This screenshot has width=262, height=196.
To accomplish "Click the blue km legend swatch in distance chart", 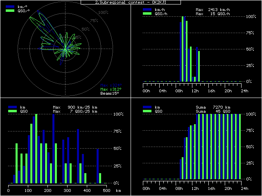I will click(x=13, y=107).
